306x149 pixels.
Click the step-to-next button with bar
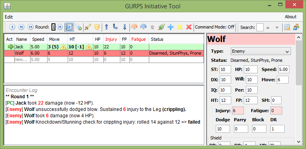click(21, 27)
